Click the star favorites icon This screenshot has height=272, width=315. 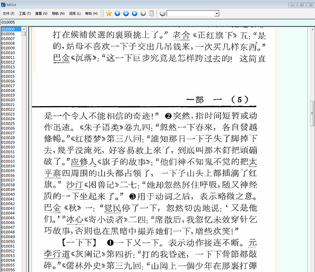tap(109, 14)
